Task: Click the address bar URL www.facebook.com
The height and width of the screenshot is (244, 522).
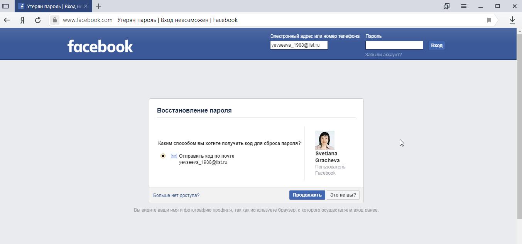Action: coord(88,20)
